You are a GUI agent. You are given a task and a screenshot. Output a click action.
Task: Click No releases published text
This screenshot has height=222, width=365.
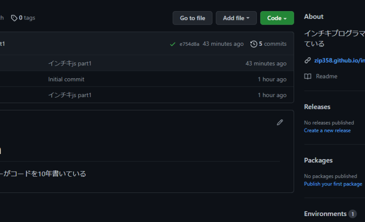[x=329, y=123]
